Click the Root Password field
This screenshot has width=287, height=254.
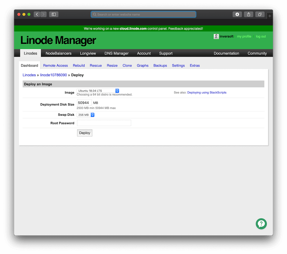point(104,123)
